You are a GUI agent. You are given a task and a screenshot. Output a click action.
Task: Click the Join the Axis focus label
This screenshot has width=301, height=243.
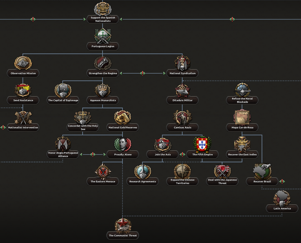click(x=163, y=154)
